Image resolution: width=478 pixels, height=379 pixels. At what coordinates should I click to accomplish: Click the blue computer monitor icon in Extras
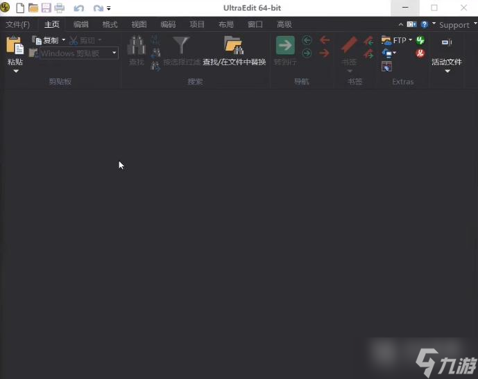(x=386, y=53)
